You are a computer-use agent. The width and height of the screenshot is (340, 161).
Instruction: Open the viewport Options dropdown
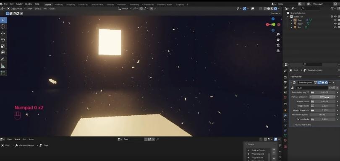(x=275, y=13)
